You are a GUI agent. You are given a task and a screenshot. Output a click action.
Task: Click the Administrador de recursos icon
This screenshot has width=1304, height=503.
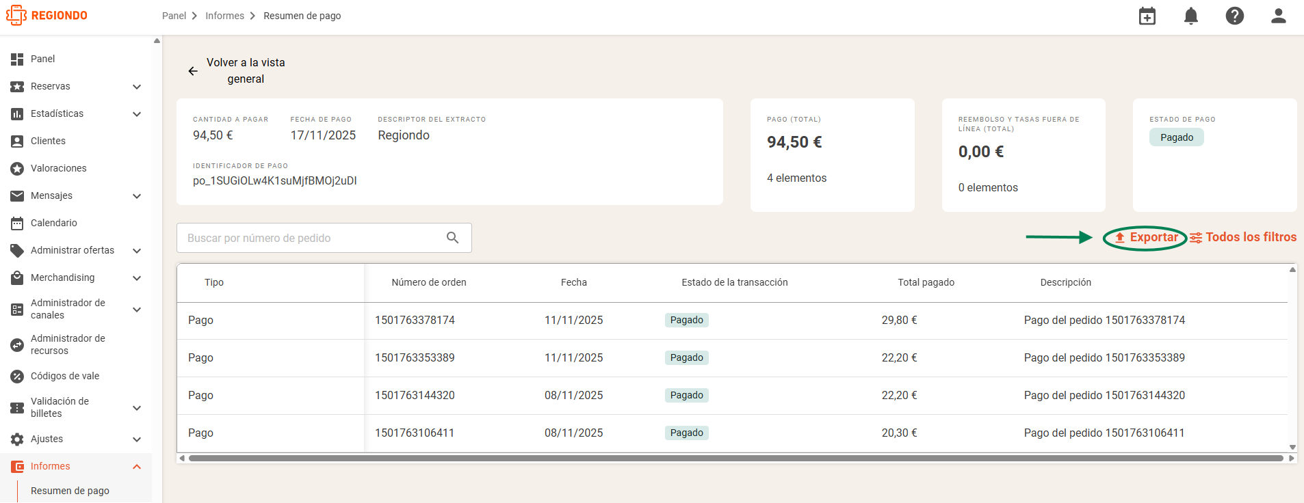click(x=17, y=345)
